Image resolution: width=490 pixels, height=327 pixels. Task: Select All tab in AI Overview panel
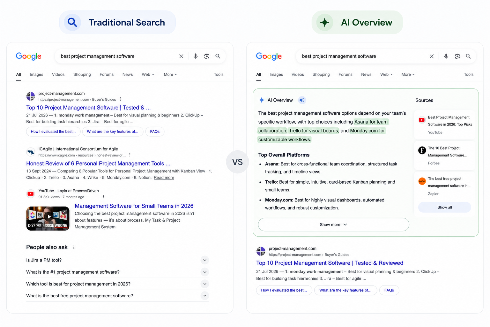pyautogui.click(x=259, y=74)
